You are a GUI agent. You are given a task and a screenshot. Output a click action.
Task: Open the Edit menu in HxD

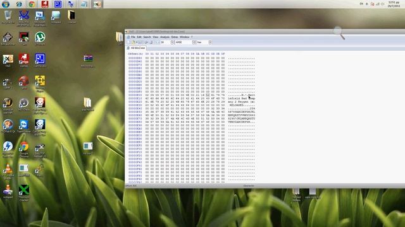click(x=139, y=37)
